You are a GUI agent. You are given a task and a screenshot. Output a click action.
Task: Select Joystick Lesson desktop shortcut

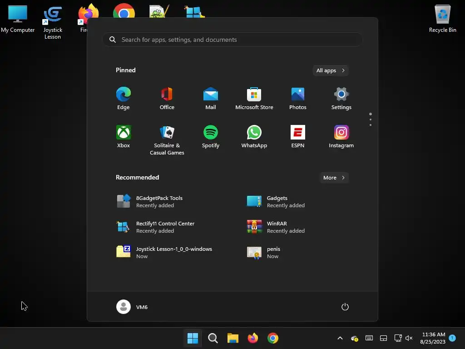(53, 23)
